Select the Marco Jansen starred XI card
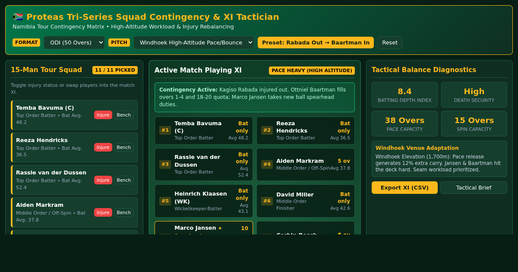 [204, 228]
